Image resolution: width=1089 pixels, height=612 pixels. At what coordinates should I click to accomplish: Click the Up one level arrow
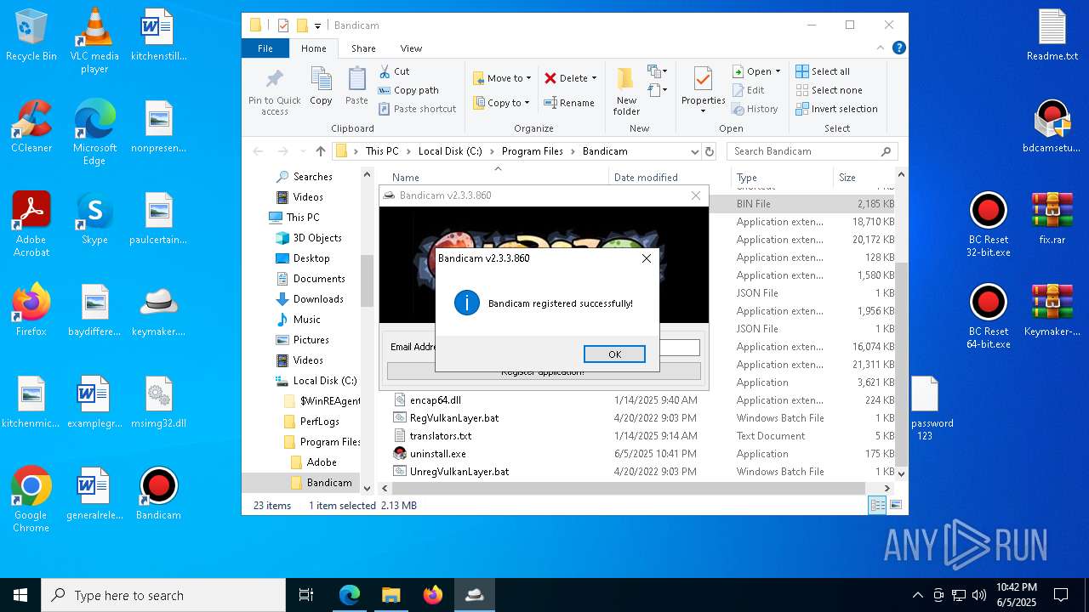point(320,151)
